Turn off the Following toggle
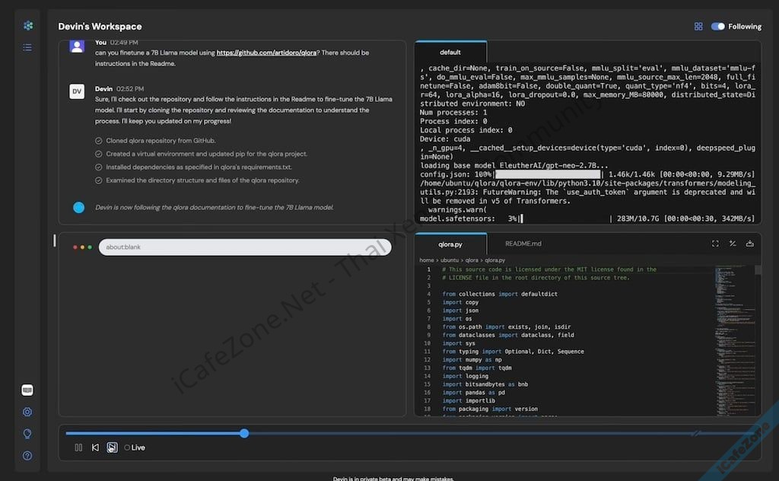This screenshot has height=481, width=779. coord(717,27)
